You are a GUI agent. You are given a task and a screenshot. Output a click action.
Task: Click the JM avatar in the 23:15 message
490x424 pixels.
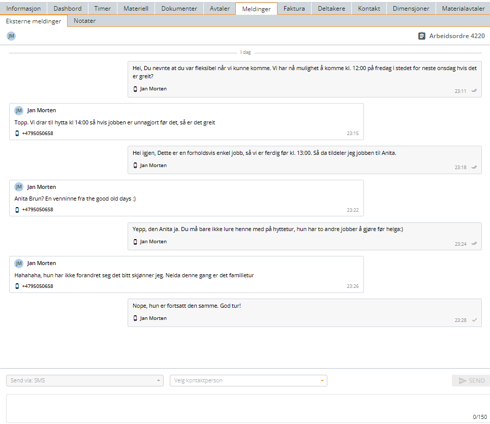(x=19, y=111)
